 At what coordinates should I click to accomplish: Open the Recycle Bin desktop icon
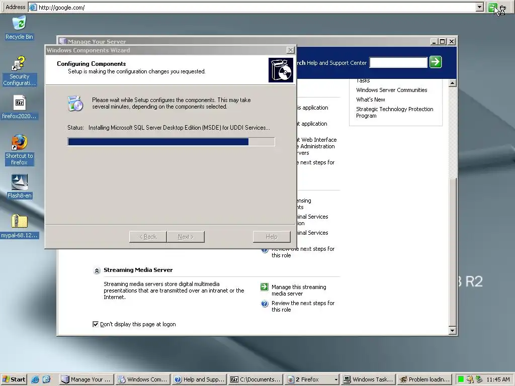tap(20, 28)
